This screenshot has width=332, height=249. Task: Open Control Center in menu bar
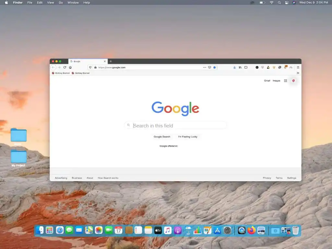[287, 3]
